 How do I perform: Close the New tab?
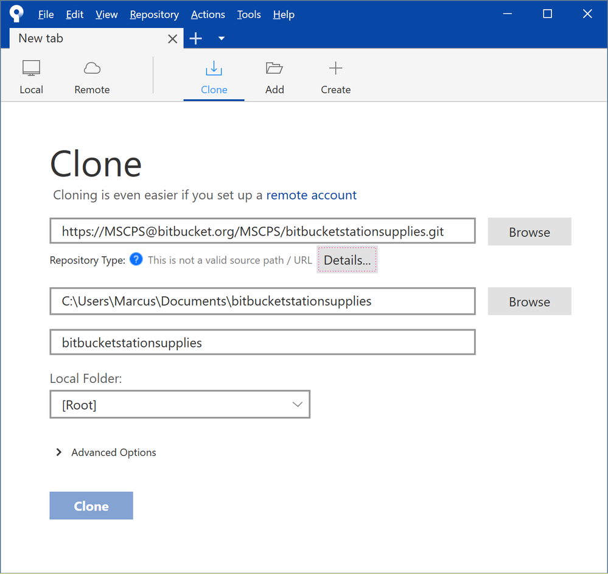tap(173, 39)
